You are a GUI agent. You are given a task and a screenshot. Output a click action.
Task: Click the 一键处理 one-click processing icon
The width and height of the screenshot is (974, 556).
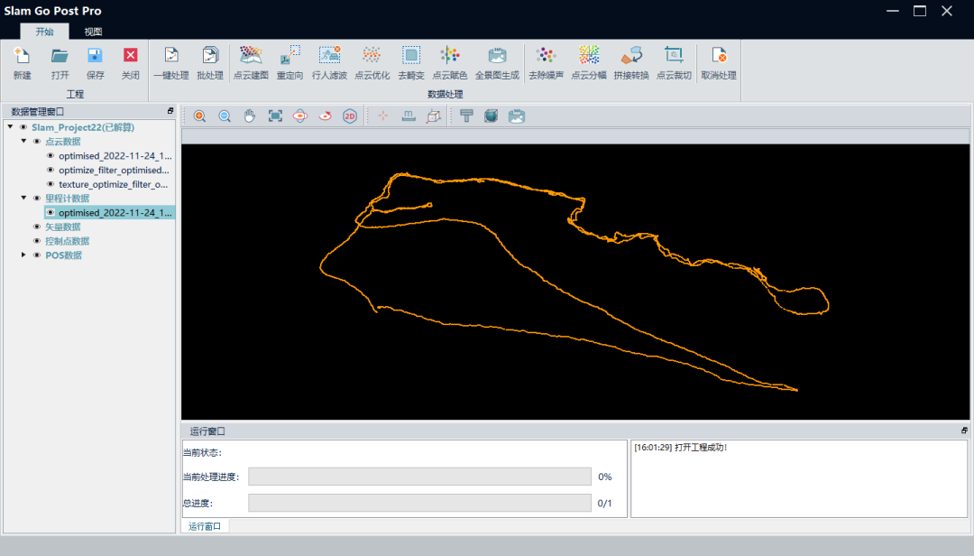pyautogui.click(x=170, y=56)
